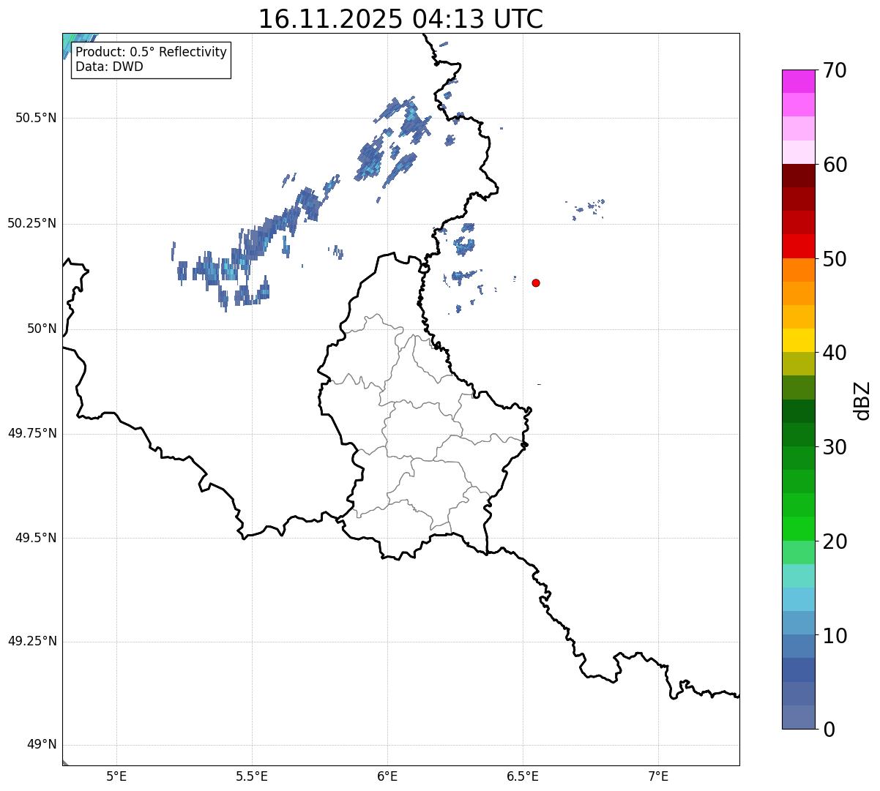Click the "Product: 0.5° Reflectivity" label
Viewport: 880px width, 791px height.
151,53
